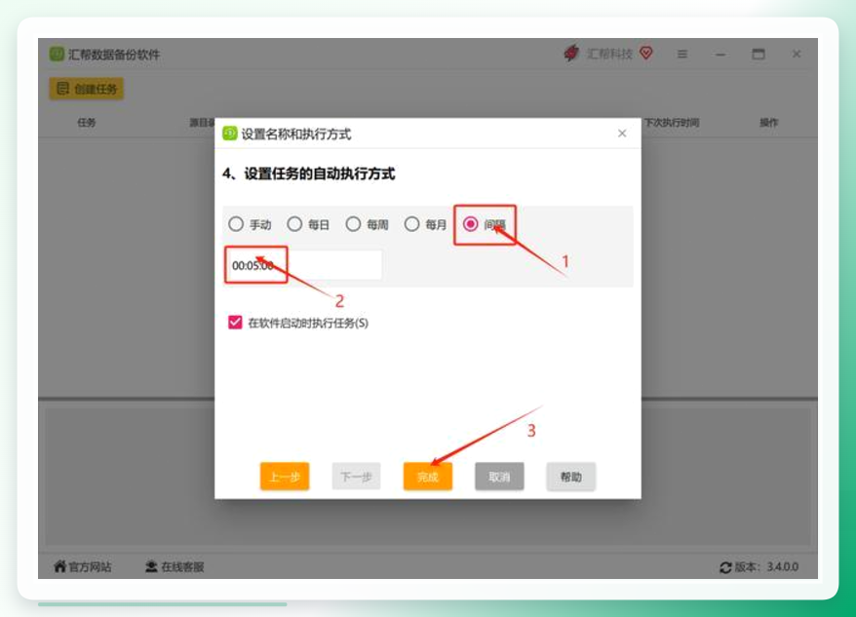Open the 官方网站 link in status bar
856x617 pixels.
click(x=83, y=566)
